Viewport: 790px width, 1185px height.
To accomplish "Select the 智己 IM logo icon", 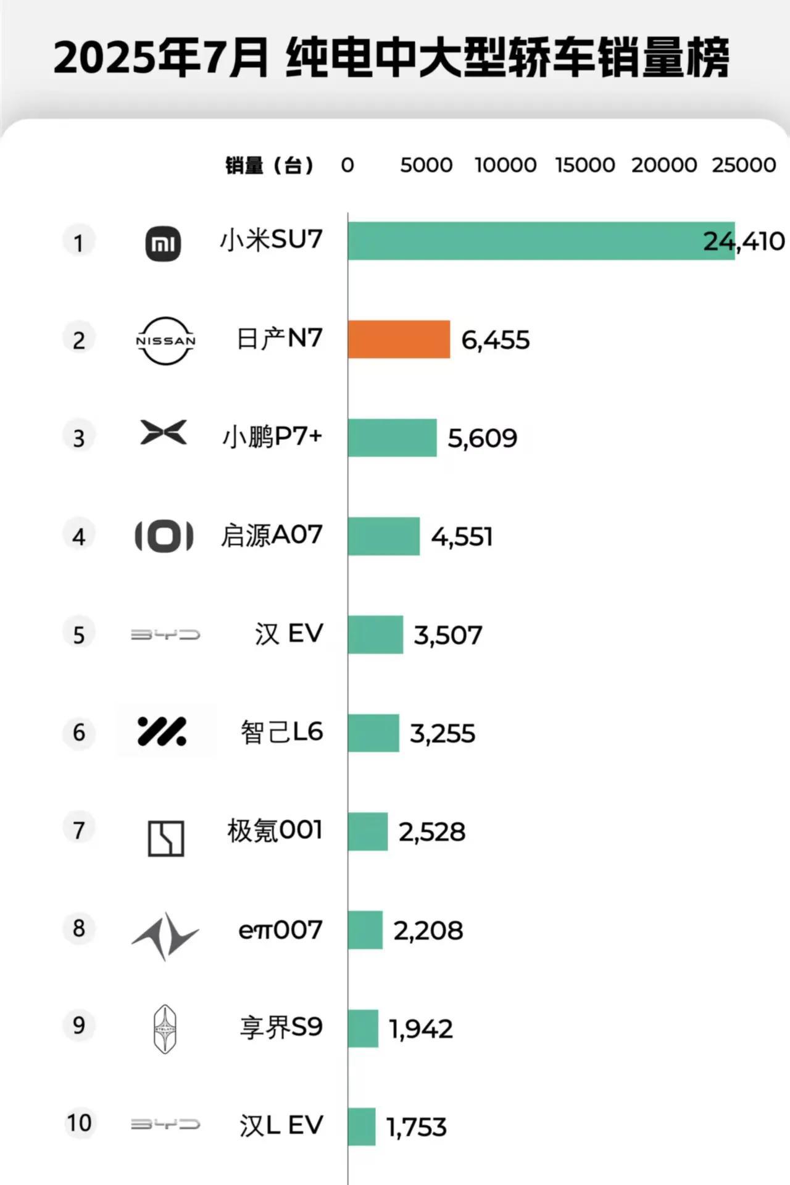I will (162, 732).
